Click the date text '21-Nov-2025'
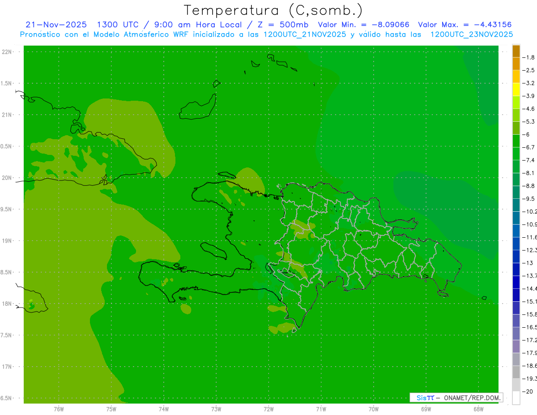Screen dimensions: 537x415 (x=56, y=25)
